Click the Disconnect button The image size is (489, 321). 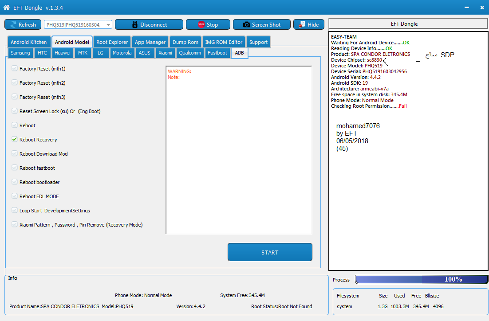(x=149, y=25)
